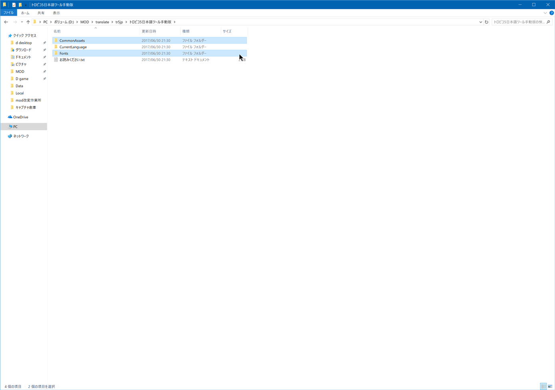Open キャプチャ倉庫 in the sidebar
The width and height of the screenshot is (555, 390).
tap(26, 107)
